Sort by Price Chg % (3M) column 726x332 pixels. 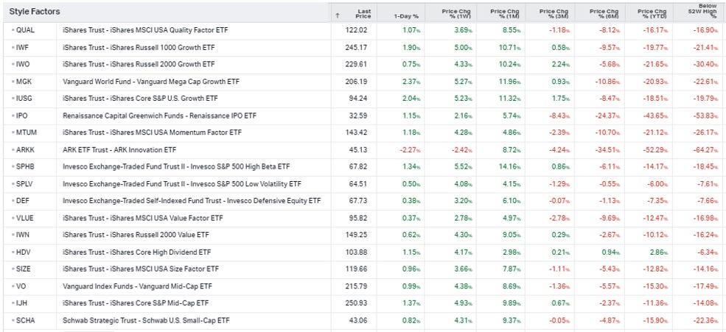click(x=554, y=14)
